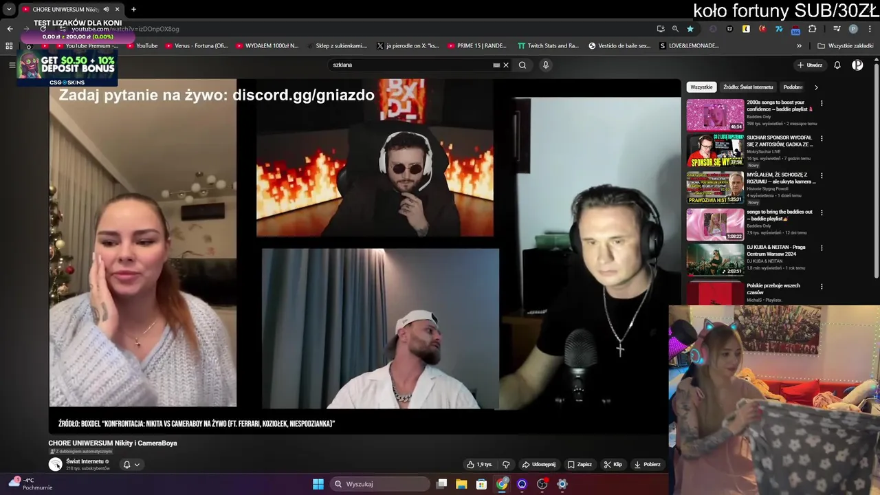Open a new browser tab
The image size is (880, 495).
[x=133, y=9]
